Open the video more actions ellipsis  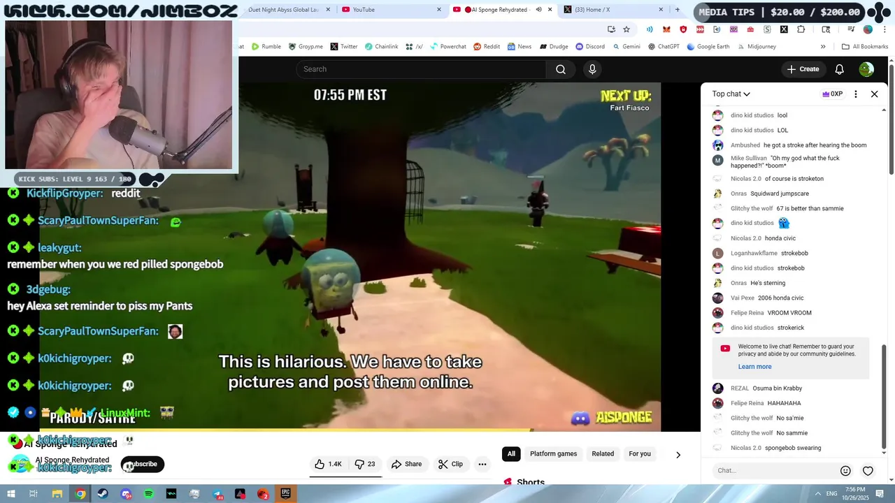click(482, 464)
